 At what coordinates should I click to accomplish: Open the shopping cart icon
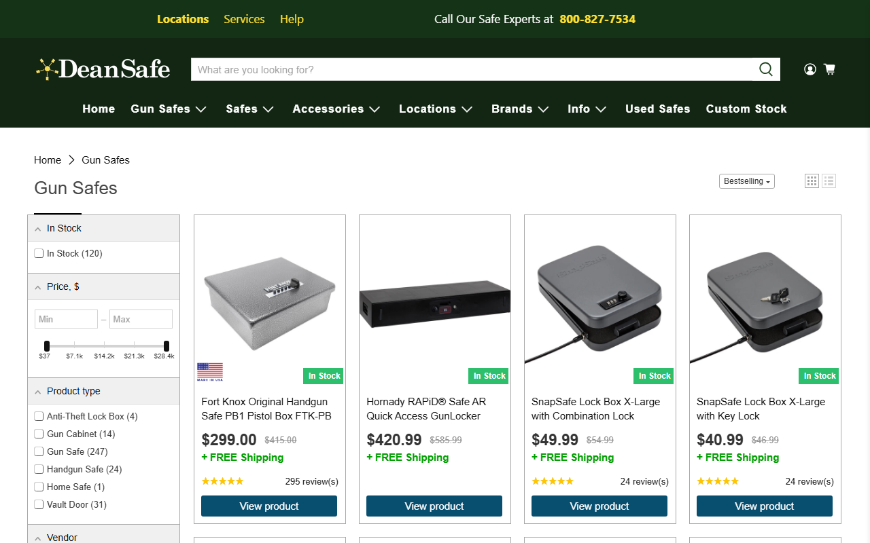tap(829, 69)
